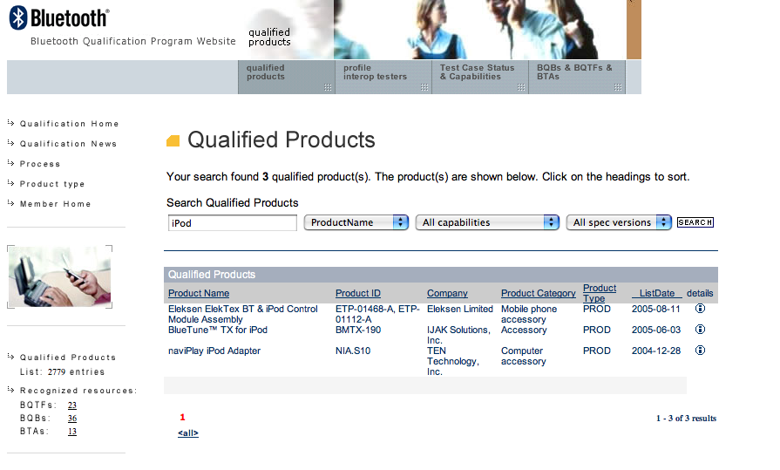Open Test Case Status & Capabilities tab
The image size is (780, 470).
coord(480,78)
